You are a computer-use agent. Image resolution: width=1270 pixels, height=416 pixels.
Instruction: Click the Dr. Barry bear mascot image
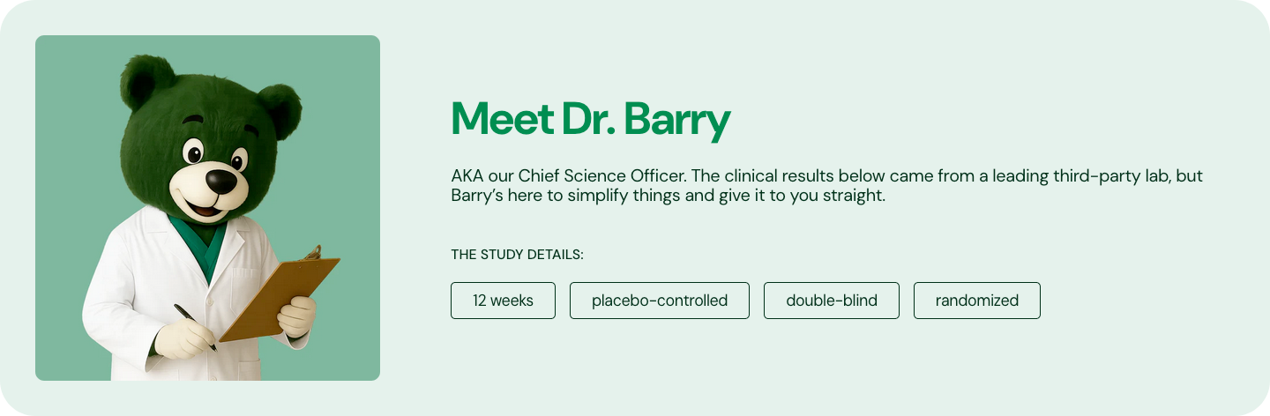point(207,208)
